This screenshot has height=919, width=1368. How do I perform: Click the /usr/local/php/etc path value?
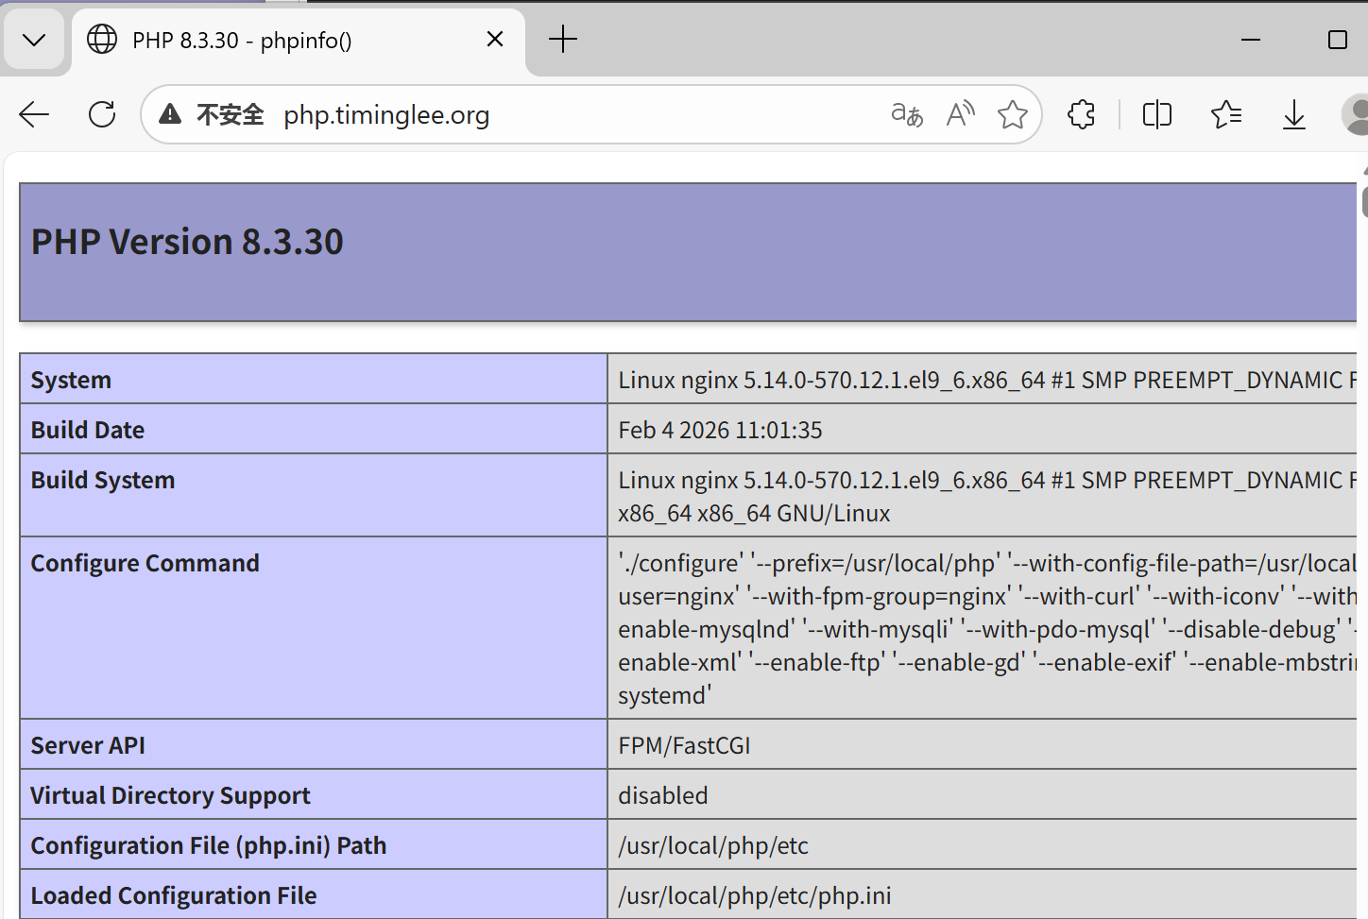click(x=713, y=845)
